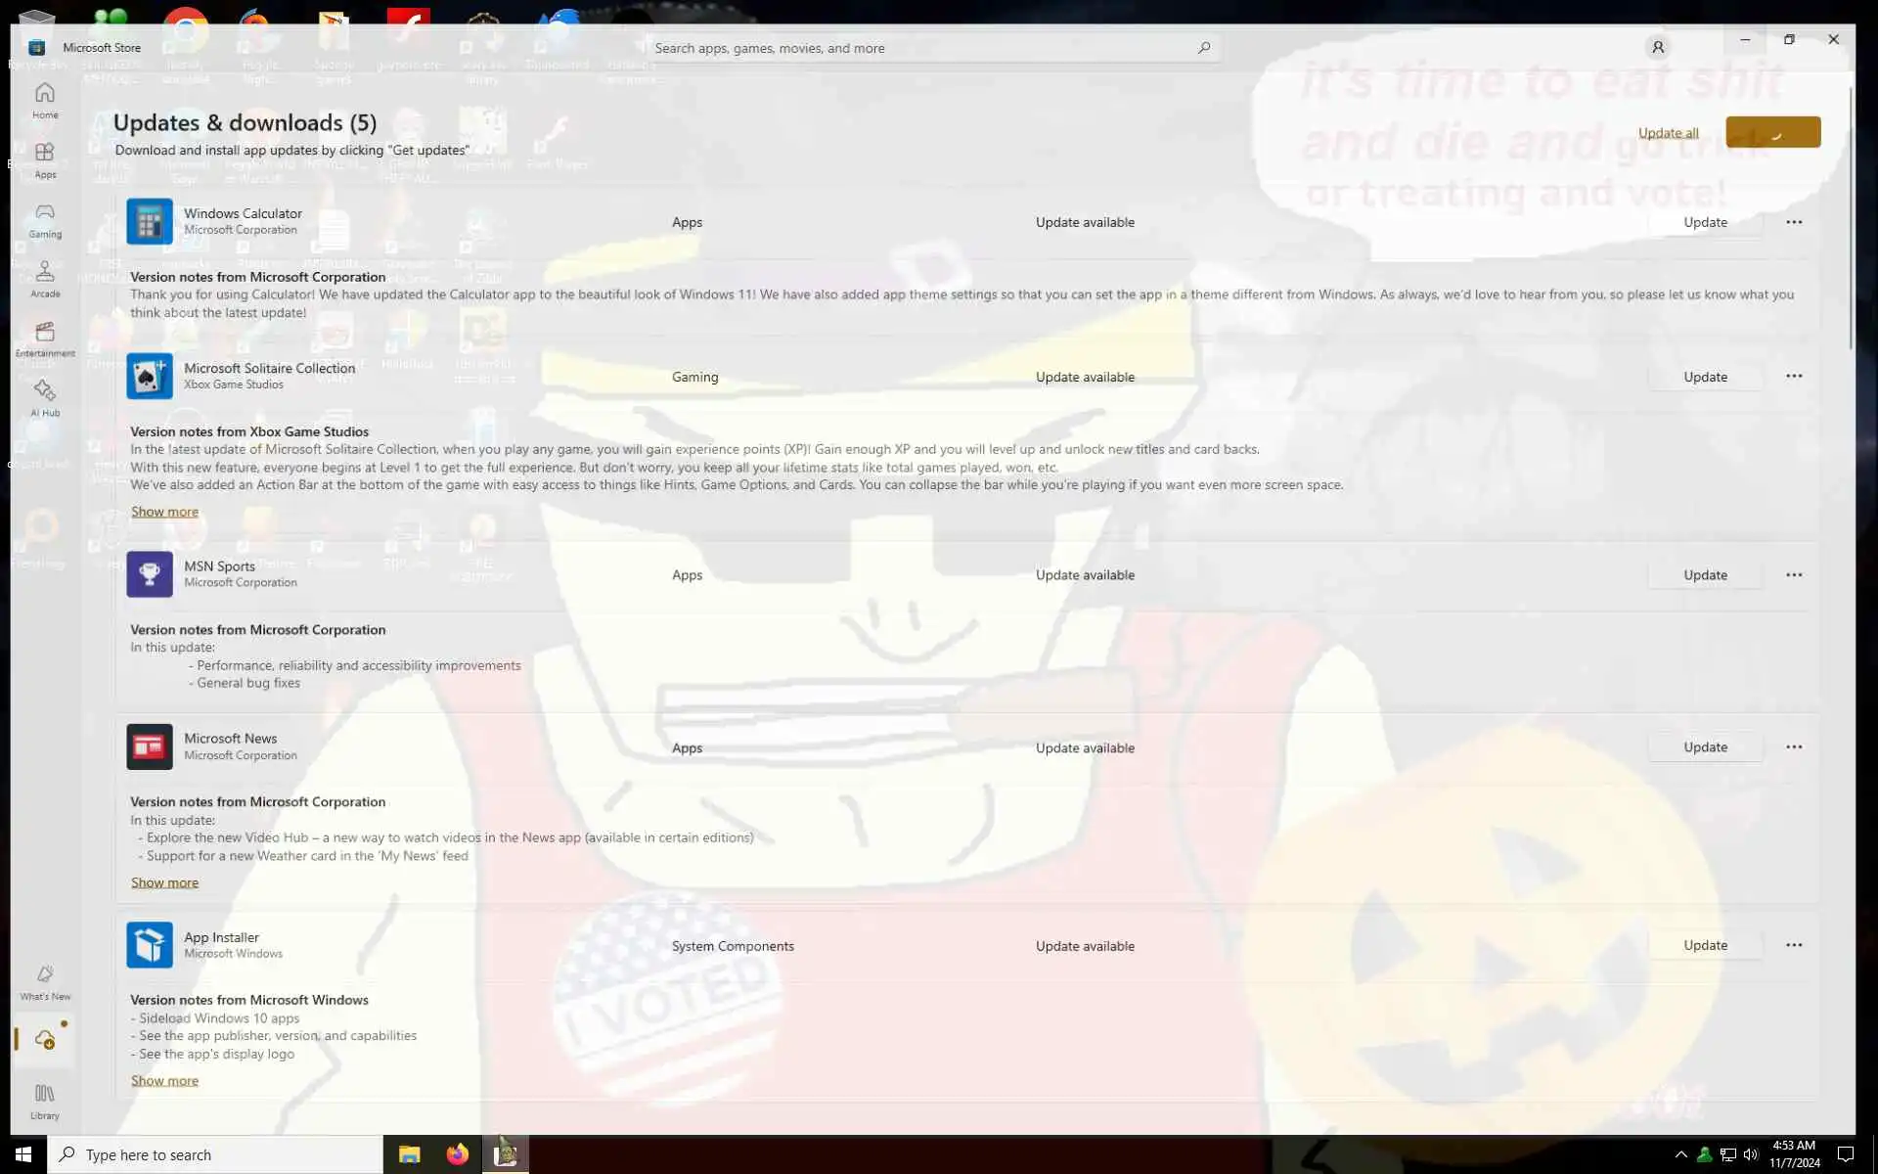Expand Show more under Microsoft News notes
This screenshot has height=1174, width=1878.
click(164, 882)
